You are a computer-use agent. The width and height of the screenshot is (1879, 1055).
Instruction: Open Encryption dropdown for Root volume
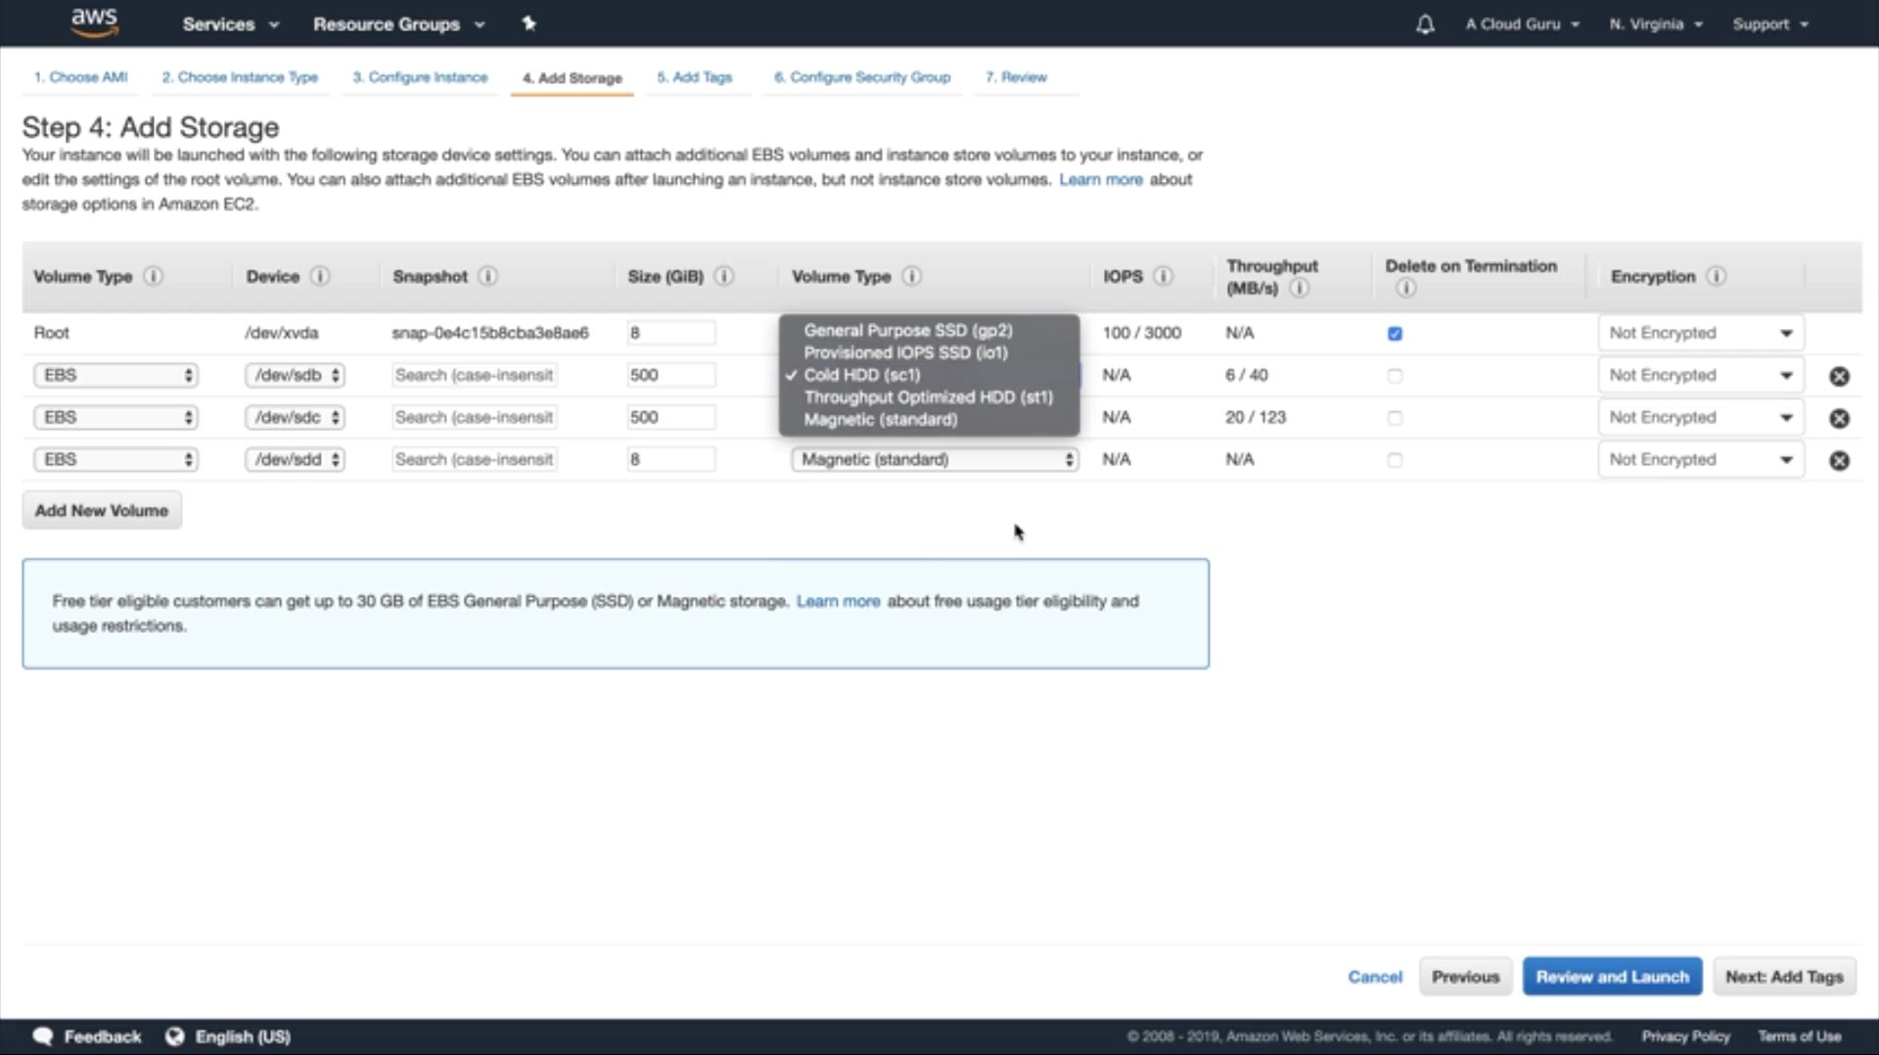coord(1700,333)
